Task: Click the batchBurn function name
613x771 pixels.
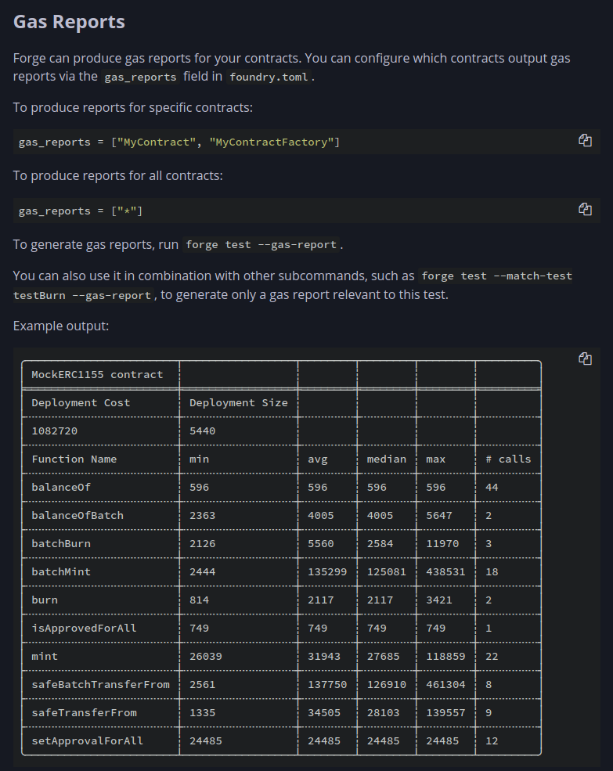Action: pyautogui.click(x=61, y=544)
